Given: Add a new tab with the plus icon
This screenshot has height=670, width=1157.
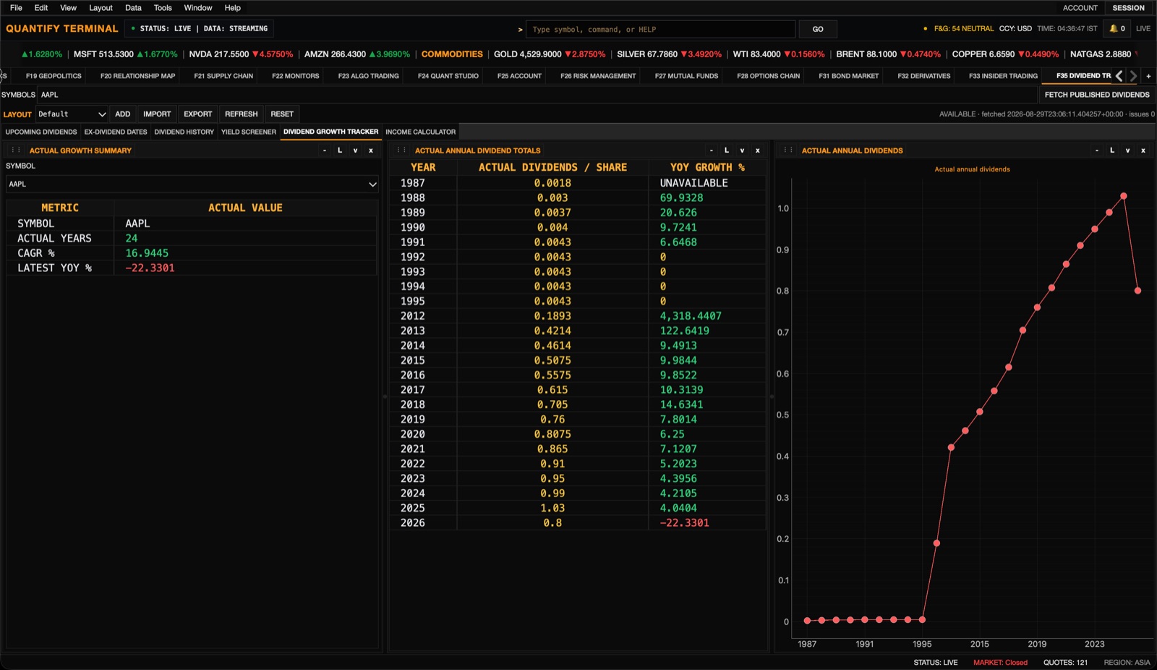Looking at the screenshot, I should pyautogui.click(x=1148, y=76).
